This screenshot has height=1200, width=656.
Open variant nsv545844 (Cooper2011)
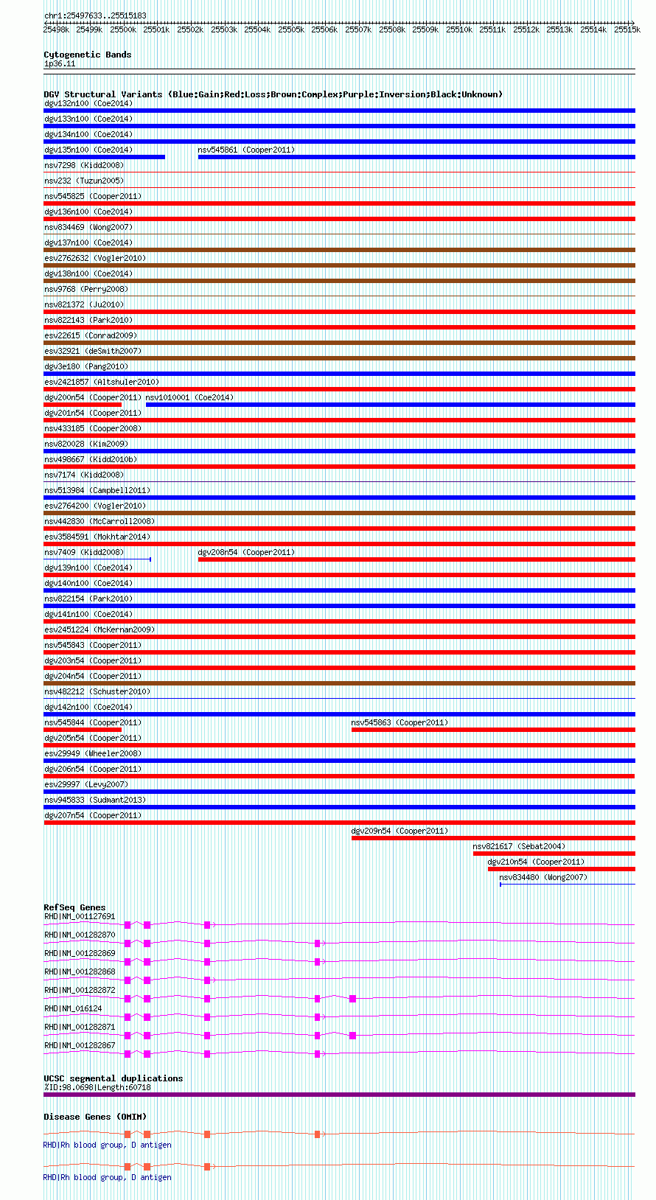click(x=93, y=722)
